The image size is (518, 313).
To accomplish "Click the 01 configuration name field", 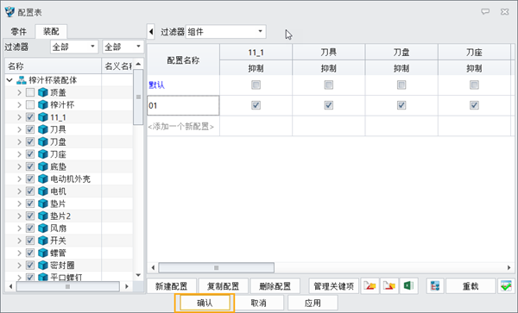I will pos(183,105).
